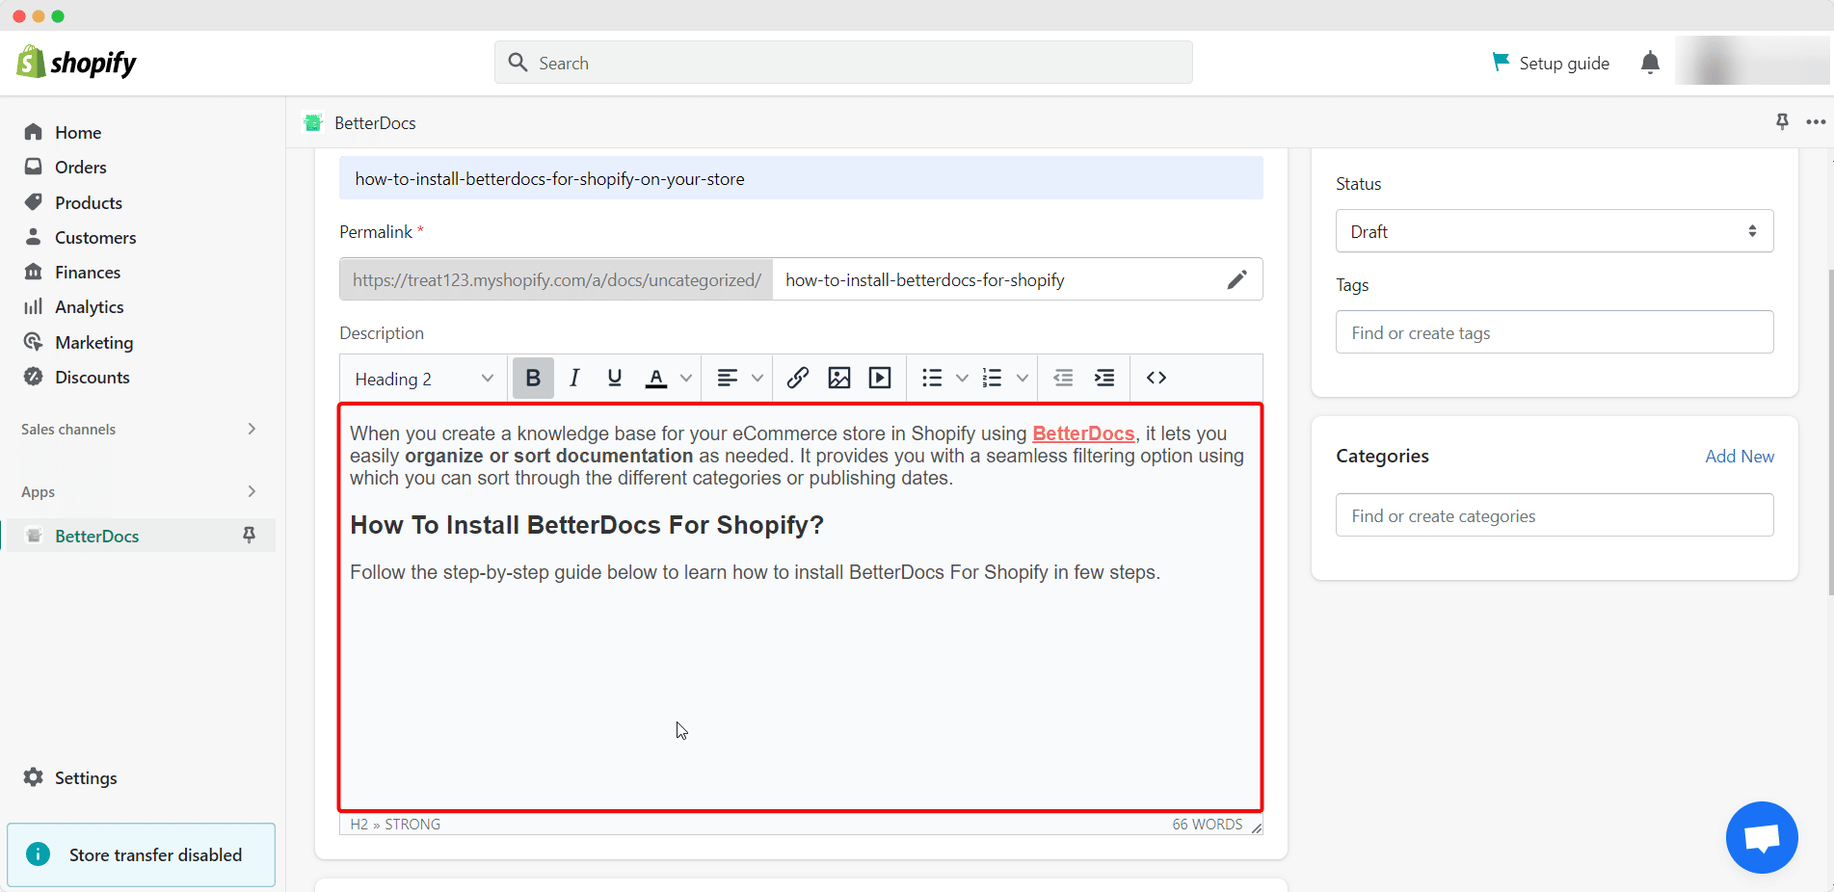Open the Setup guide
This screenshot has width=1834, height=892.
coord(1551,63)
